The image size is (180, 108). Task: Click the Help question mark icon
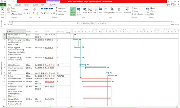tap(169, 2)
